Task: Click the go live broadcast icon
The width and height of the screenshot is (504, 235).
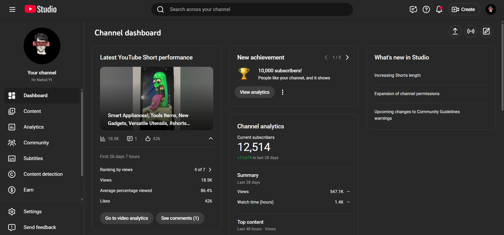Action: point(471,31)
